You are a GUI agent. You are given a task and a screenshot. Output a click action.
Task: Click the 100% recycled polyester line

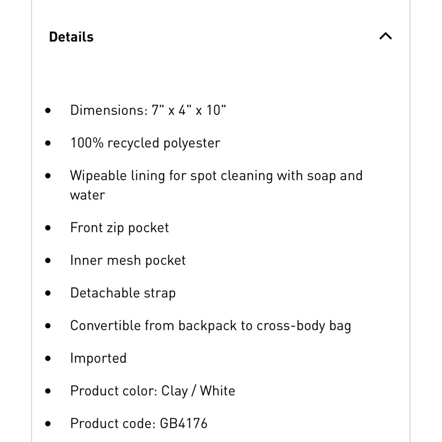(x=145, y=143)
